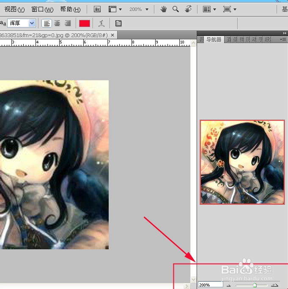Click the Navigator 200% zoom input field
The image size is (288, 289).
(210, 285)
